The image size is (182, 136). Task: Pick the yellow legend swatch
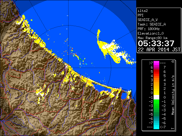pyautogui.click(x=156, y=93)
